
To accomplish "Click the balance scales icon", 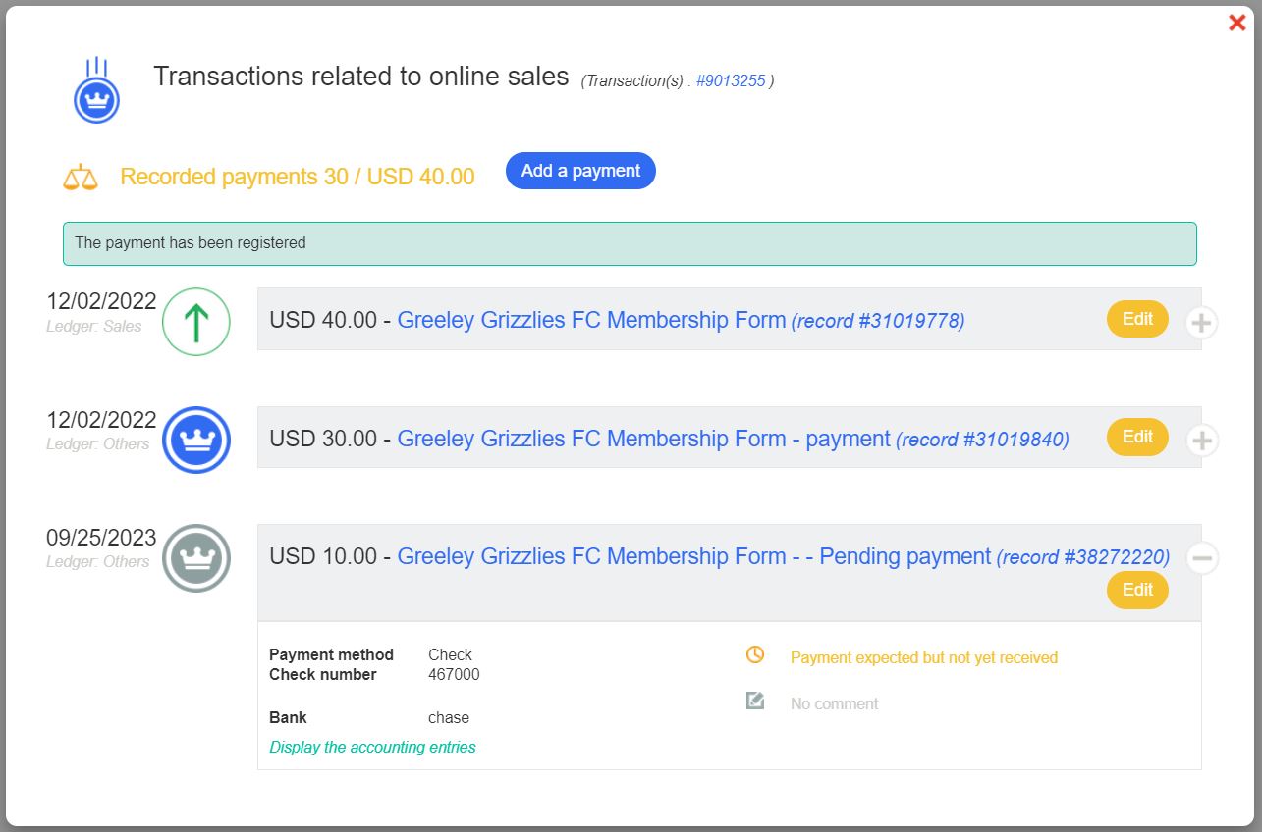I will (81, 178).
